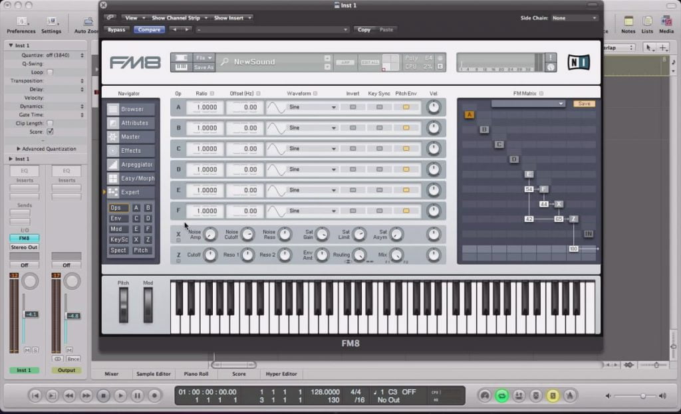
Task: Switch to the Mixer tab
Action: click(111, 373)
